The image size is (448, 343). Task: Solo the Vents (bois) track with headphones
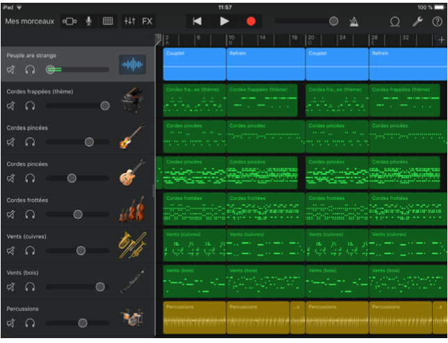(30, 287)
